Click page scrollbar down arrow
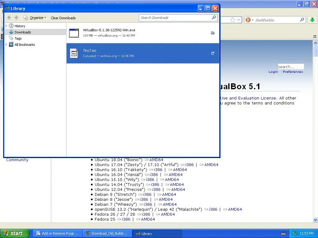Viewport: 318px width, 238px height. coord(315,220)
